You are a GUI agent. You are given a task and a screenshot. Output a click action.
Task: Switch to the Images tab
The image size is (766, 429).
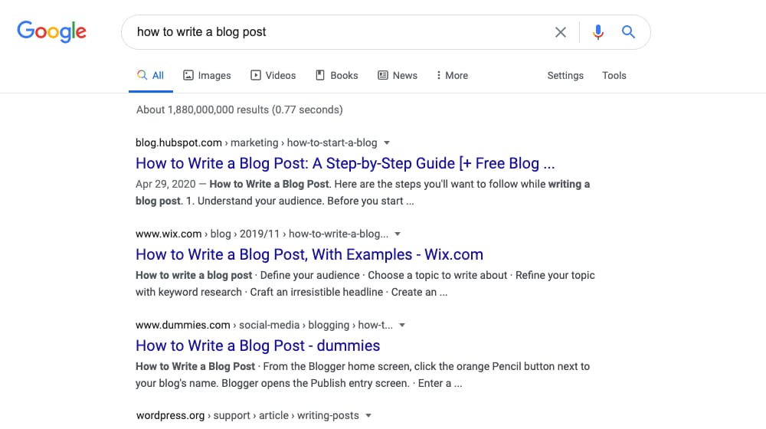click(x=207, y=75)
